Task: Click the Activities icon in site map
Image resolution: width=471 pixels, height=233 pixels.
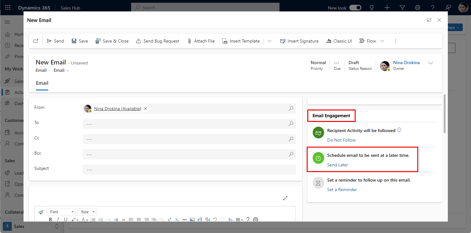Action: pos(8,92)
